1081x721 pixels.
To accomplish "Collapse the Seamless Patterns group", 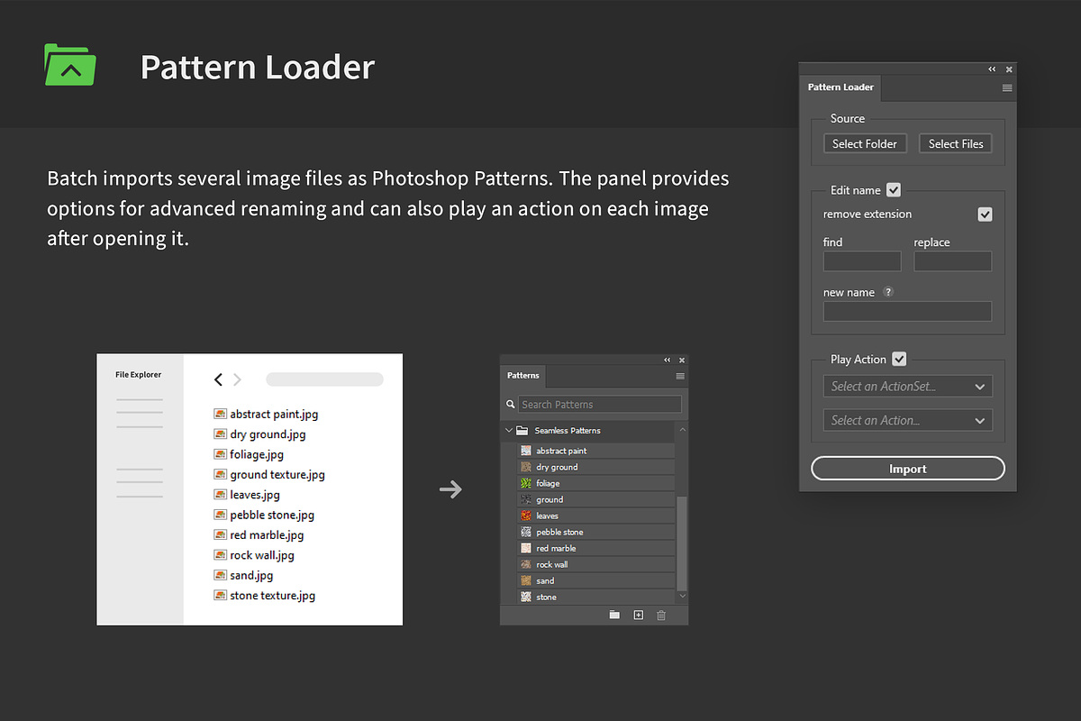I will [507, 430].
